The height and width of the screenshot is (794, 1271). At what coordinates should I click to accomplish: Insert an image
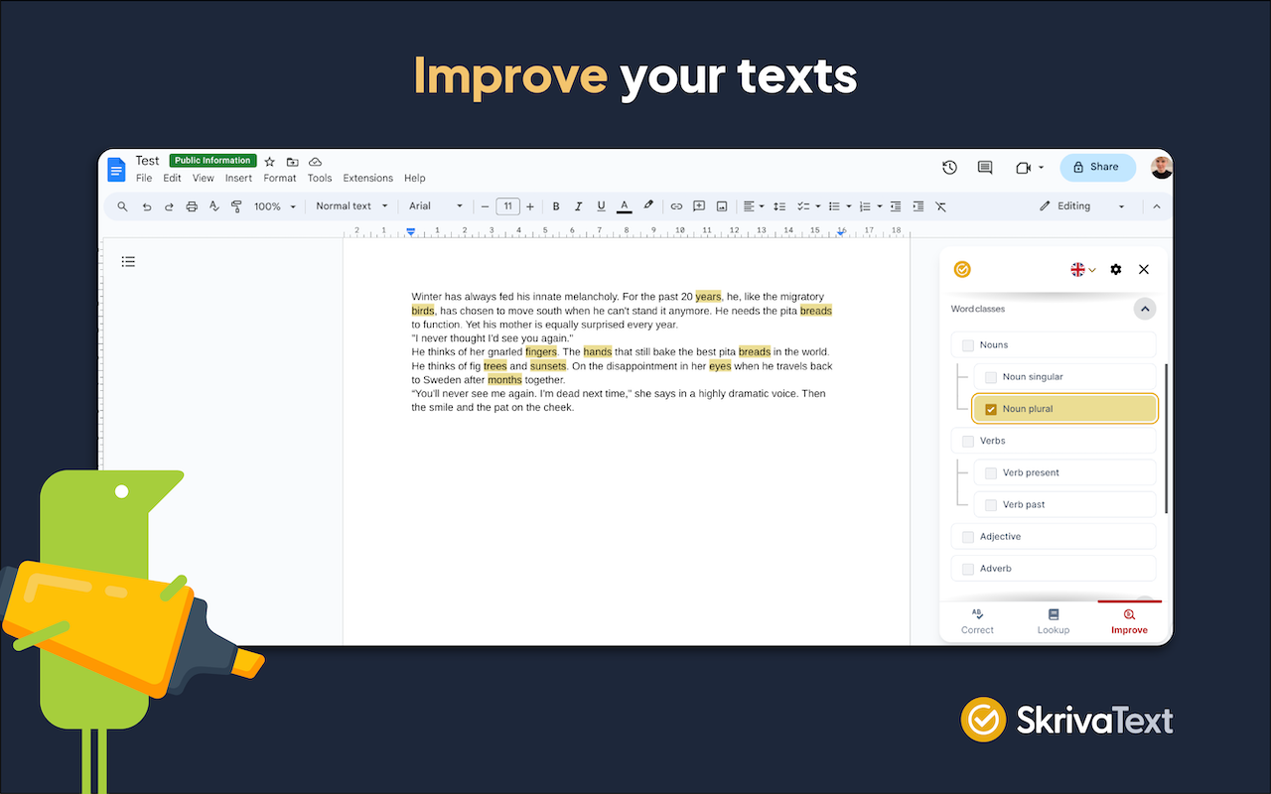tap(722, 206)
